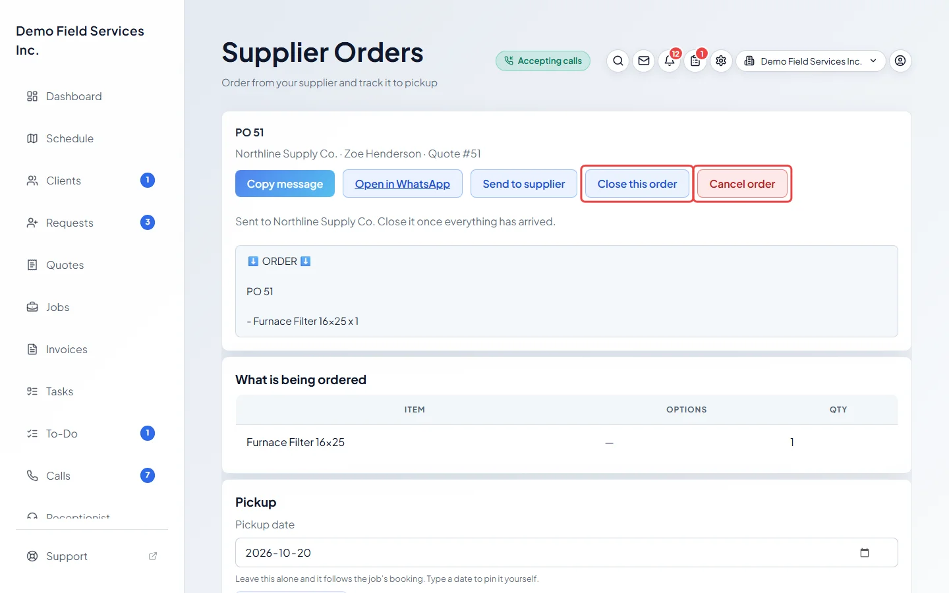Click the Invoices file icon in the sidebar
This screenshot has height=593, width=949.
32,349
